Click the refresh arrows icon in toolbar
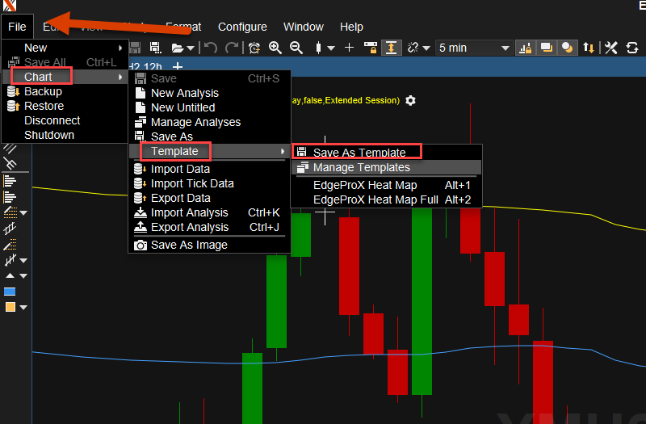Image resolution: width=646 pixels, height=424 pixels. pos(630,48)
